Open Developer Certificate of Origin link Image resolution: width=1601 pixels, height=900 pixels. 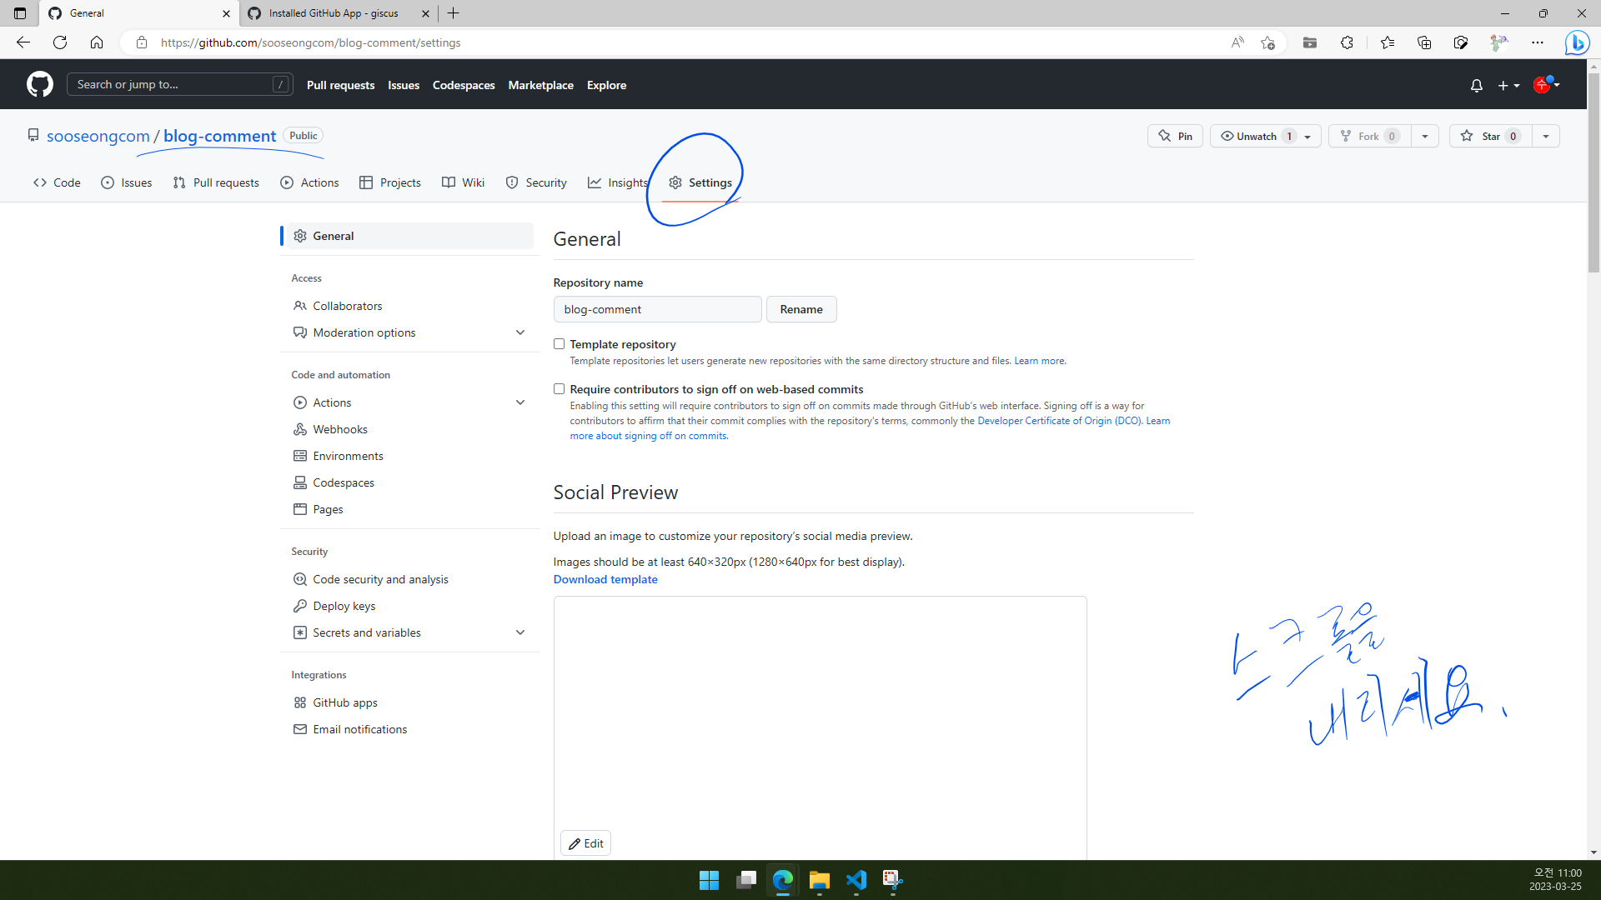[1059, 421]
